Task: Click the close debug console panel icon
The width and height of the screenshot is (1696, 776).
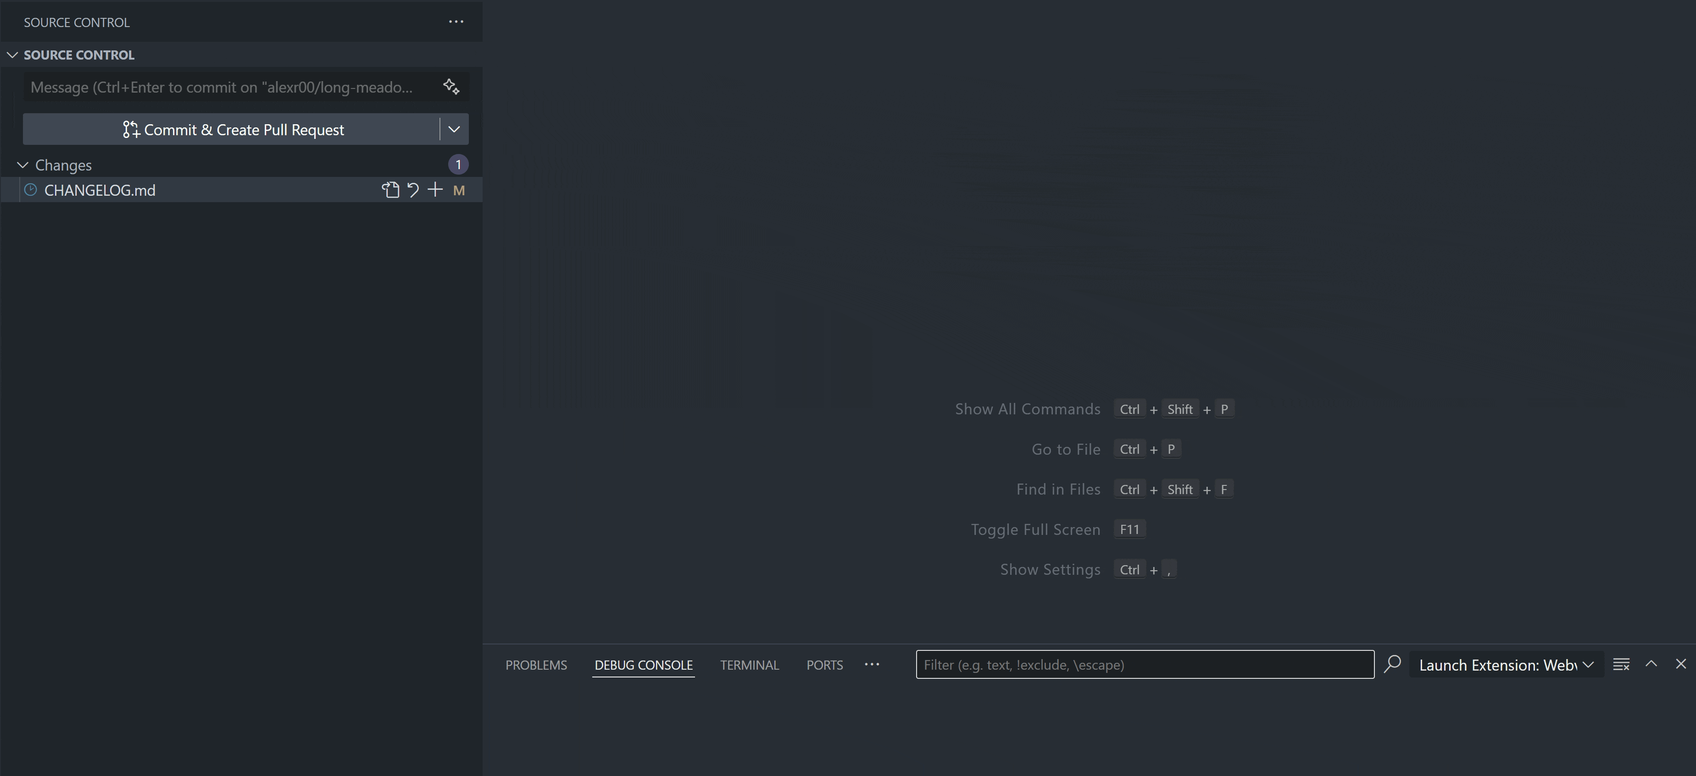Action: point(1681,664)
